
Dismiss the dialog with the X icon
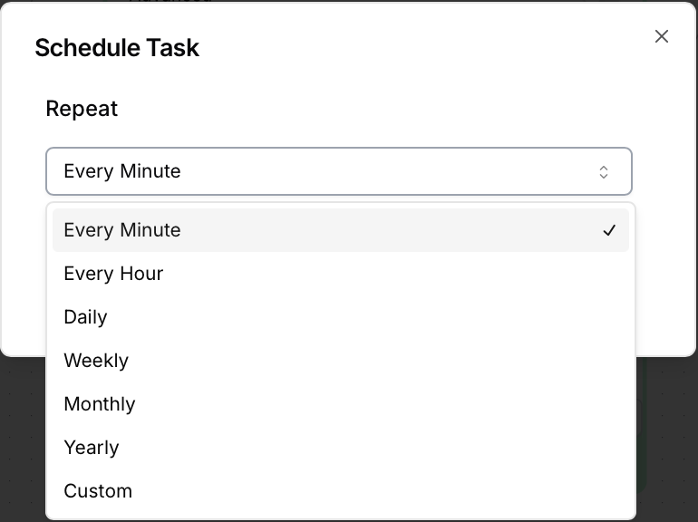(662, 36)
